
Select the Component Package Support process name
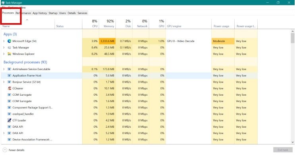coord(33,108)
